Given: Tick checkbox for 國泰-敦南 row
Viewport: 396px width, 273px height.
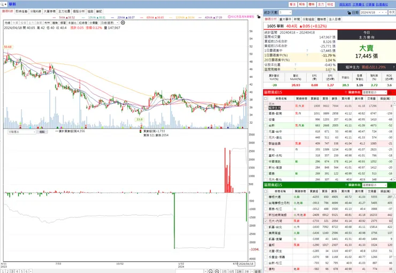Looking at the screenshot, I should tap(265, 113).
